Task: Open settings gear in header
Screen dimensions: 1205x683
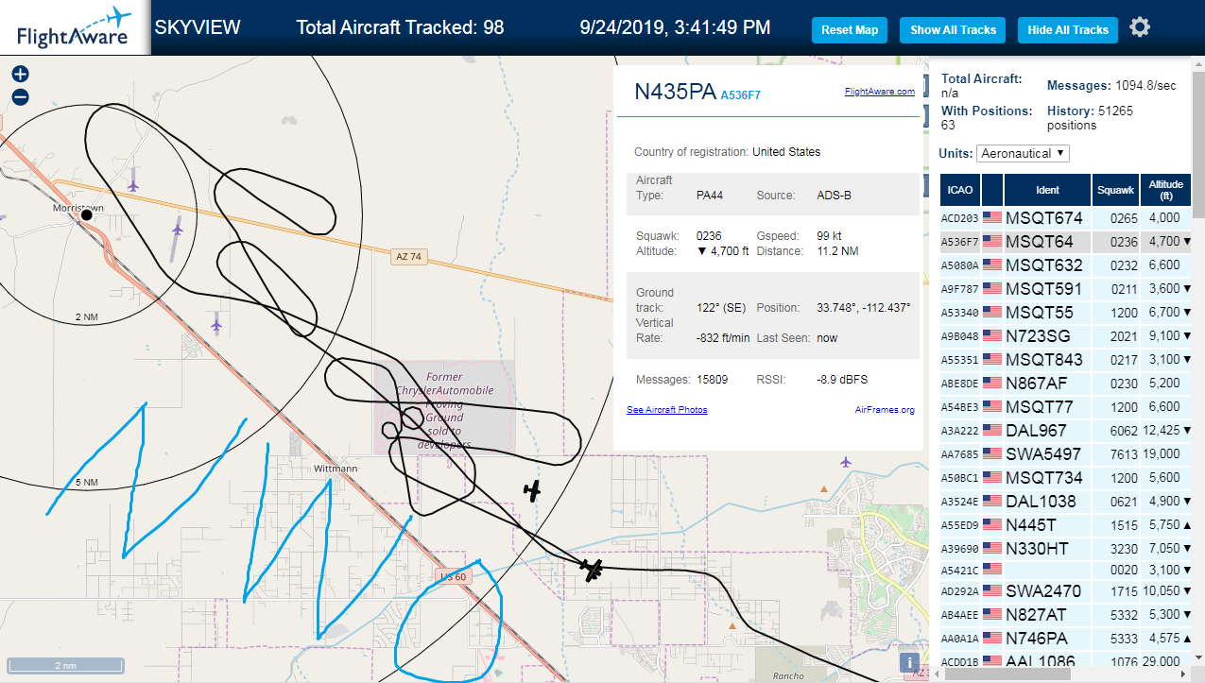Action: [1140, 27]
